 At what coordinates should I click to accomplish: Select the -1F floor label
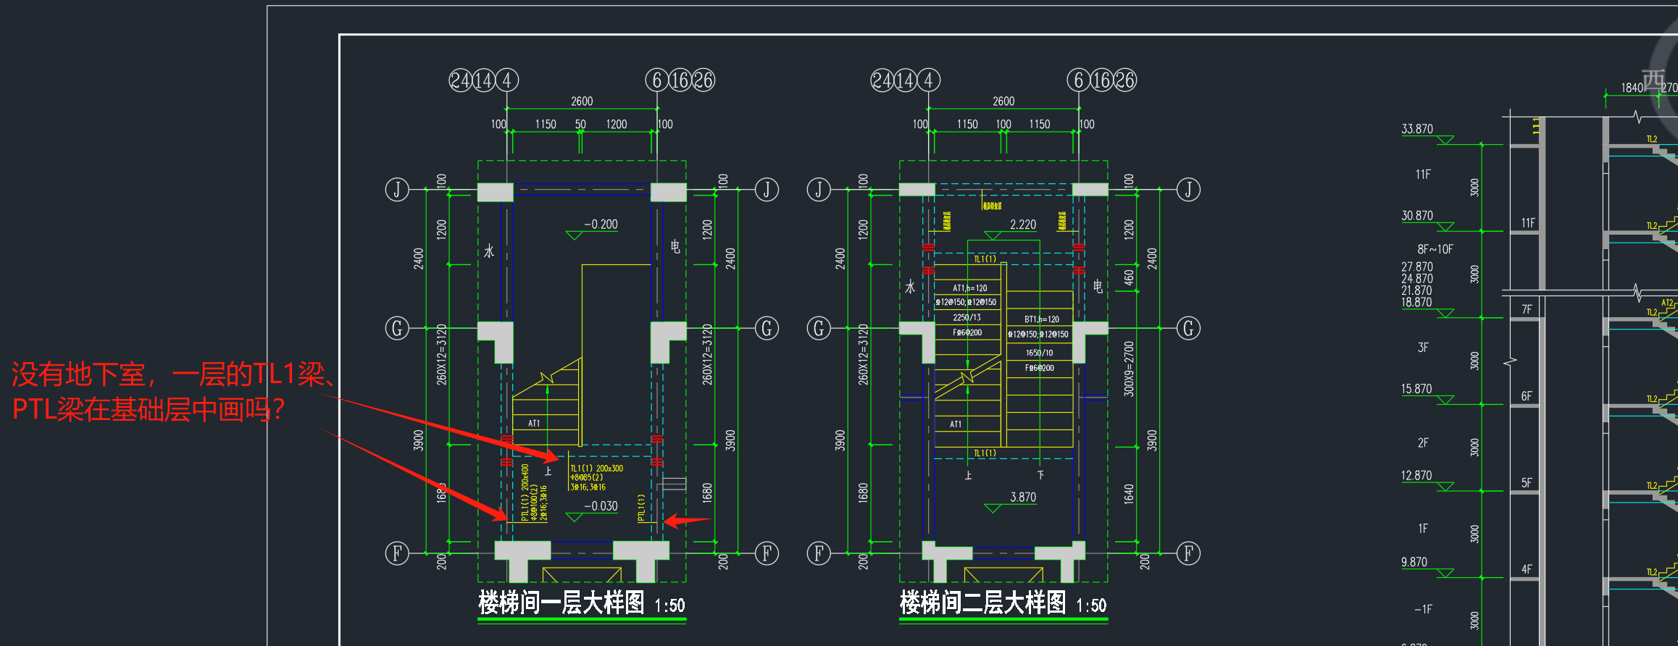click(1423, 610)
